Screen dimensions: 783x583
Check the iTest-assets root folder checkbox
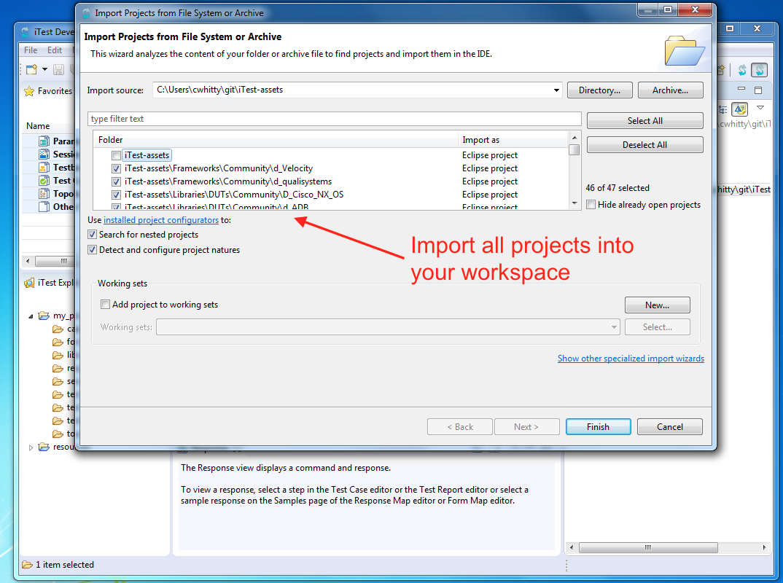(x=117, y=156)
